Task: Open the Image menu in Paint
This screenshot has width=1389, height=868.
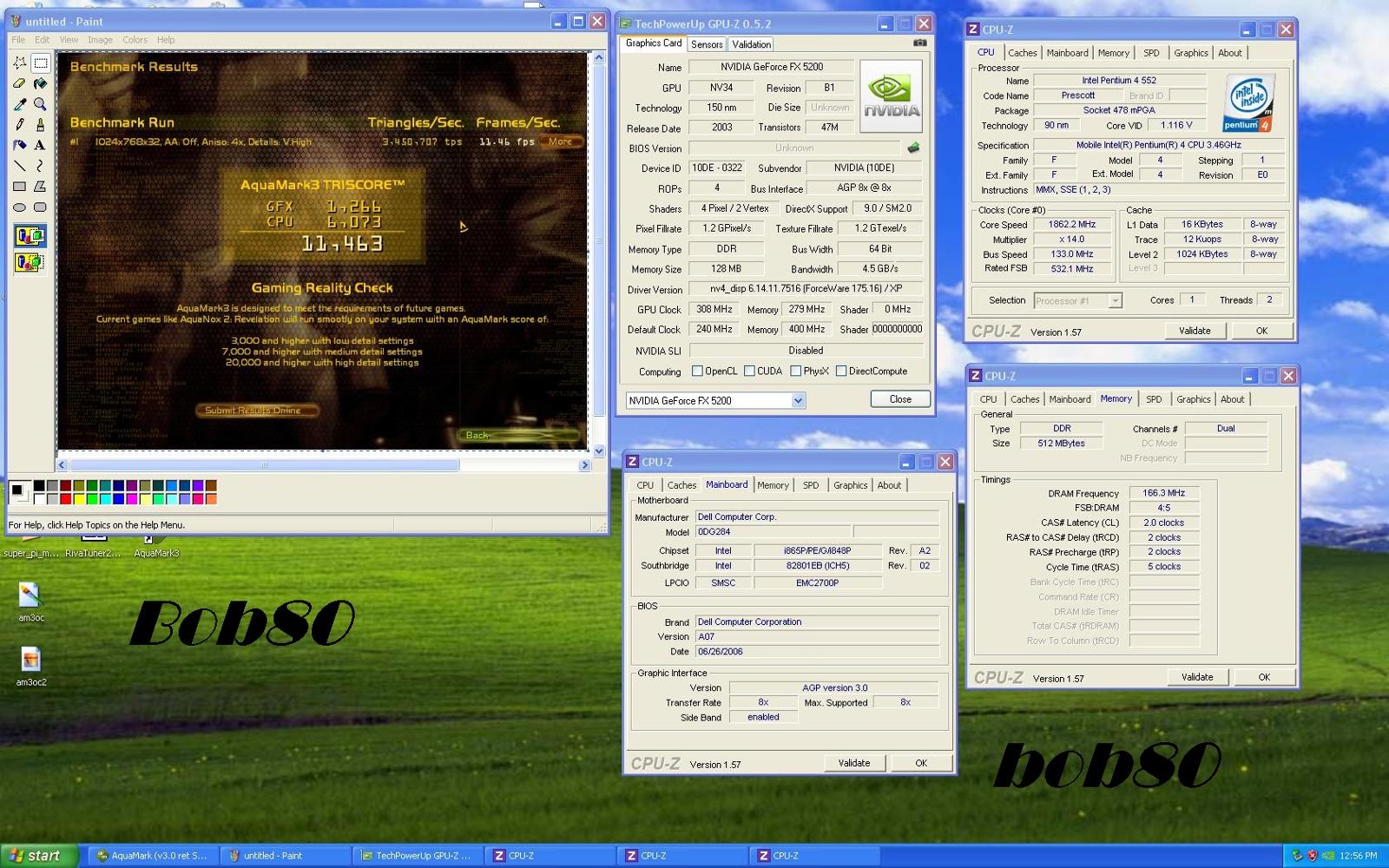Action: coord(100,40)
